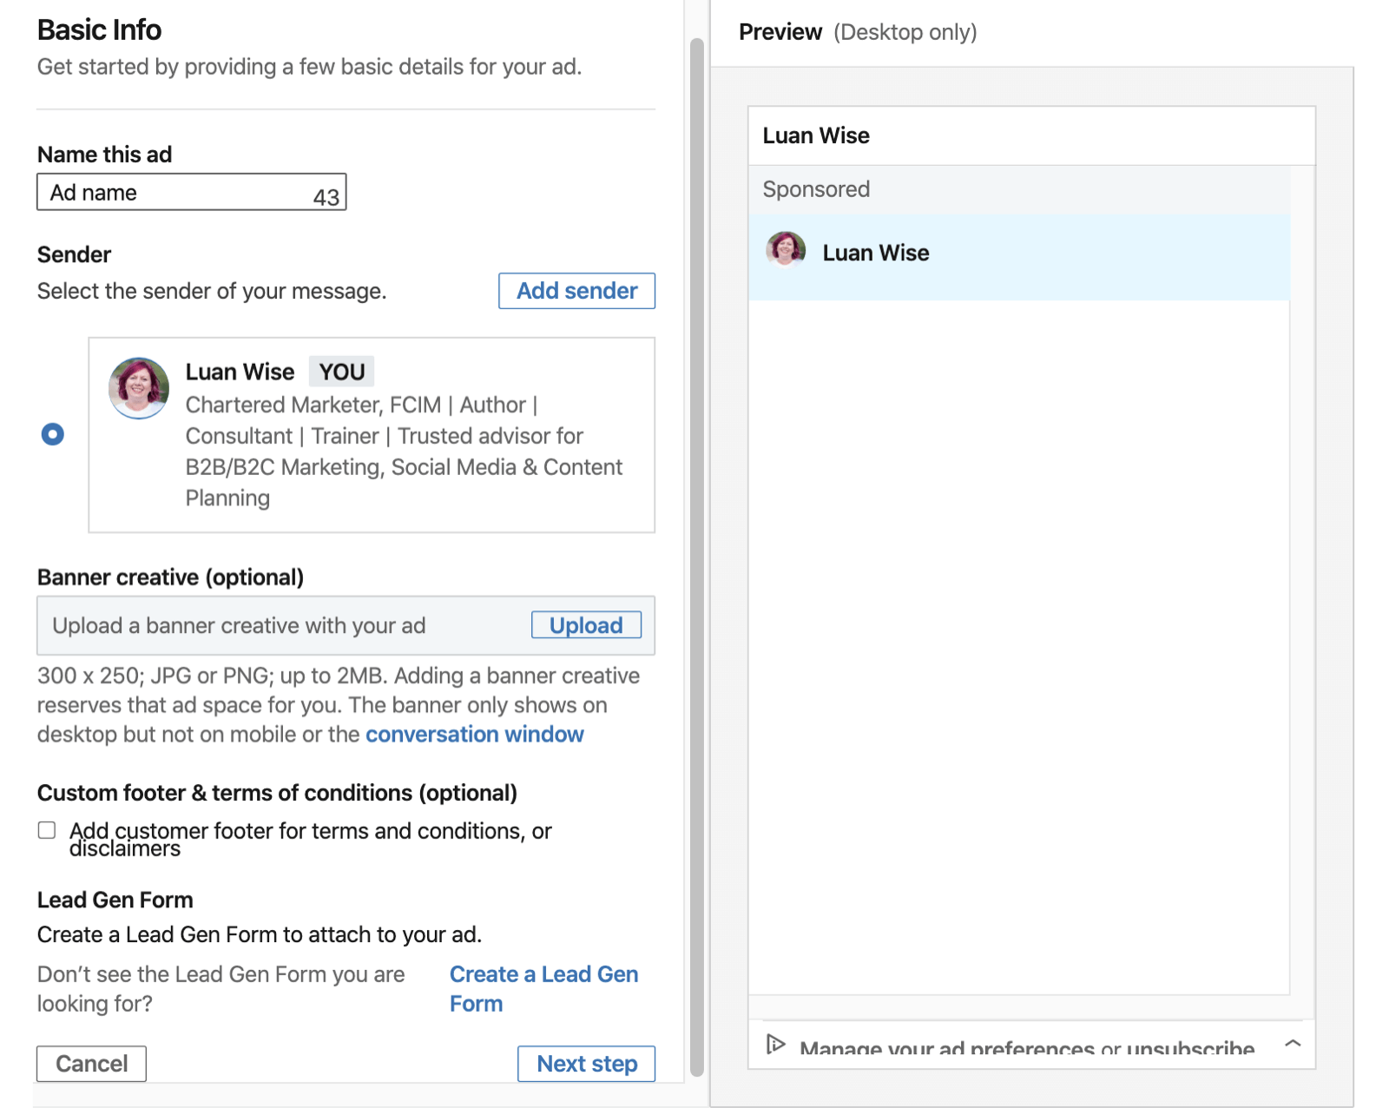Click Luan Wise profile photo in sender card
1389x1108 pixels.
(139, 387)
